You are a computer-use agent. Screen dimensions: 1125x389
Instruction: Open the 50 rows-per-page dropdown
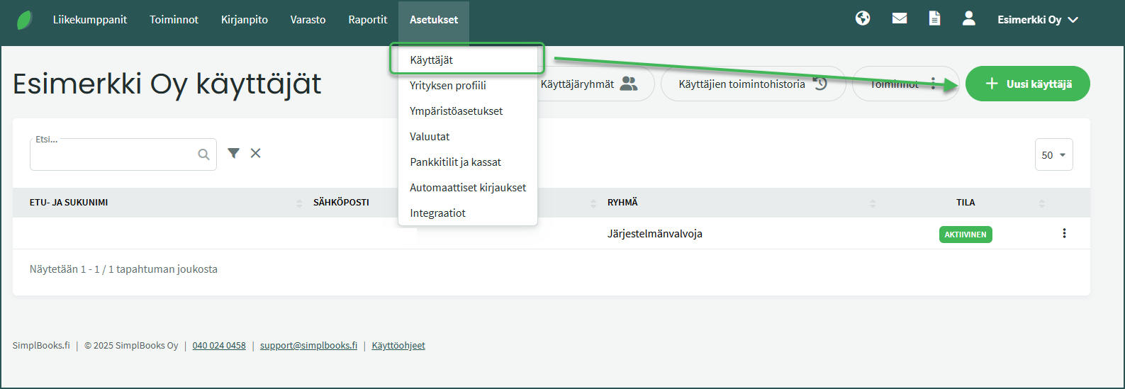tap(1053, 155)
